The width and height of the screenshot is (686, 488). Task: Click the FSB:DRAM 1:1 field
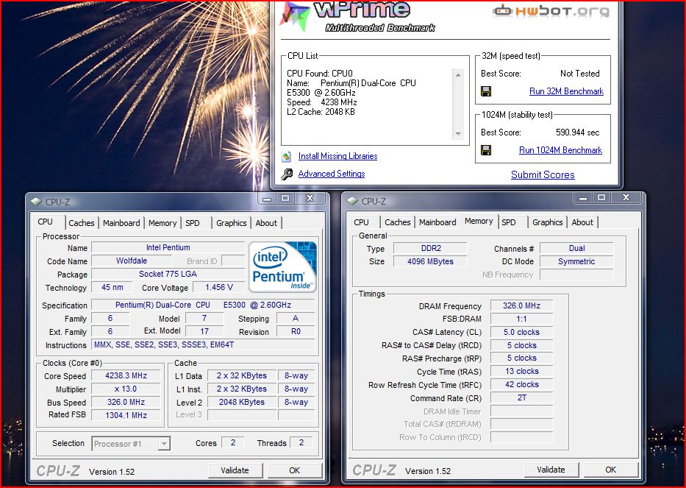click(521, 319)
